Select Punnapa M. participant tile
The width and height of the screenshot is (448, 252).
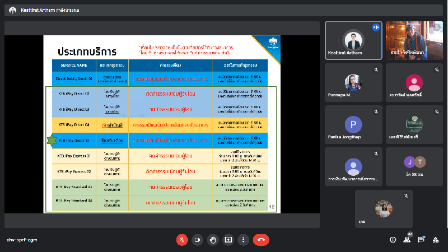click(x=353, y=83)
